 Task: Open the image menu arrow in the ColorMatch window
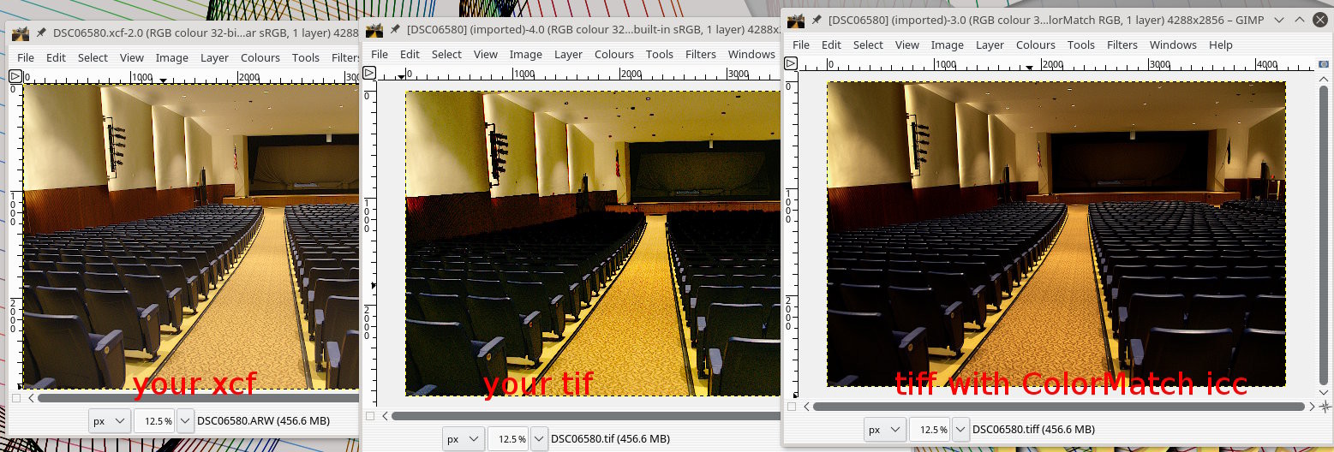(791, 63)
